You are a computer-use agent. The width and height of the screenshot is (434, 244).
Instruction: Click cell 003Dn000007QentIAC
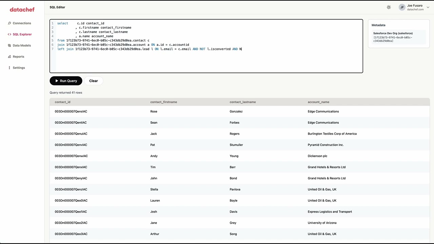[71, 123]
